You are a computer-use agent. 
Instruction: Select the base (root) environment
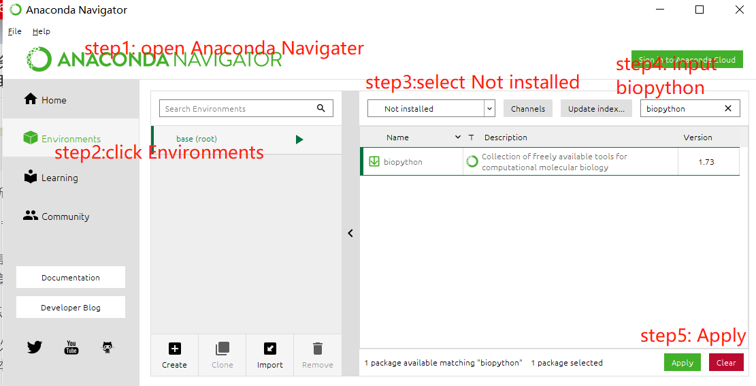[246, 140]
